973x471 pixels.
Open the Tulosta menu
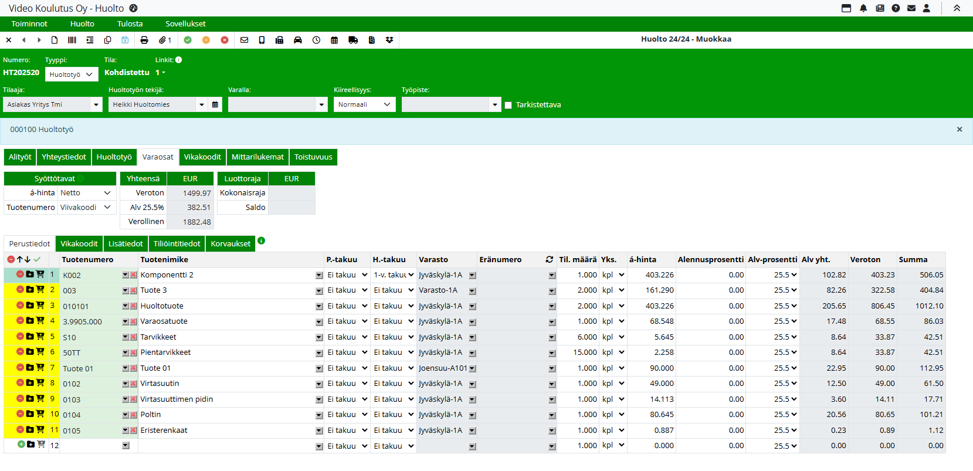130,23
